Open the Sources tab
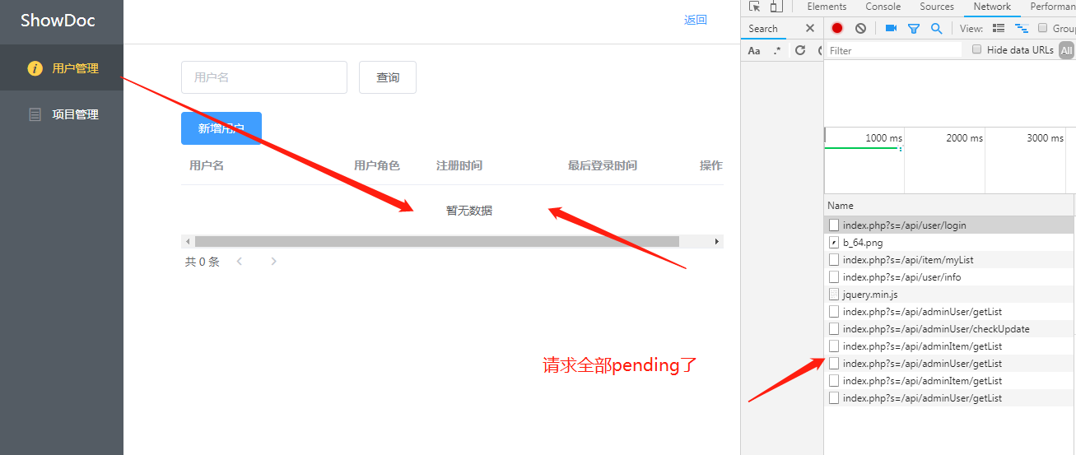This screenshot has width=1076, height=455. (x=937, y=7)
